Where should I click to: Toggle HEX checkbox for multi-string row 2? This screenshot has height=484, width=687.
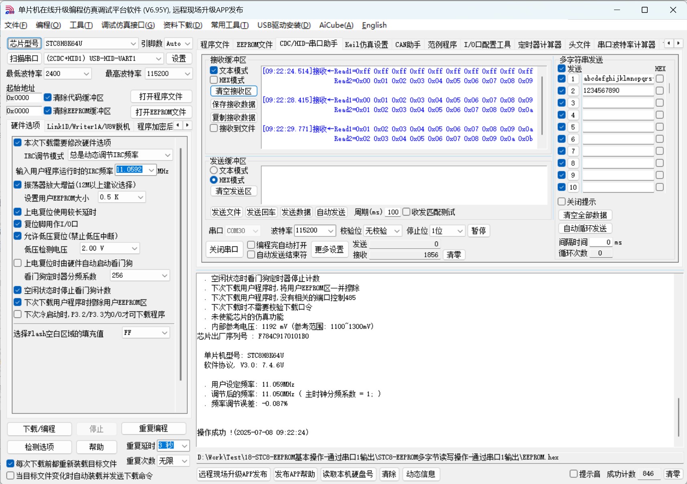[x=660, y=91]
